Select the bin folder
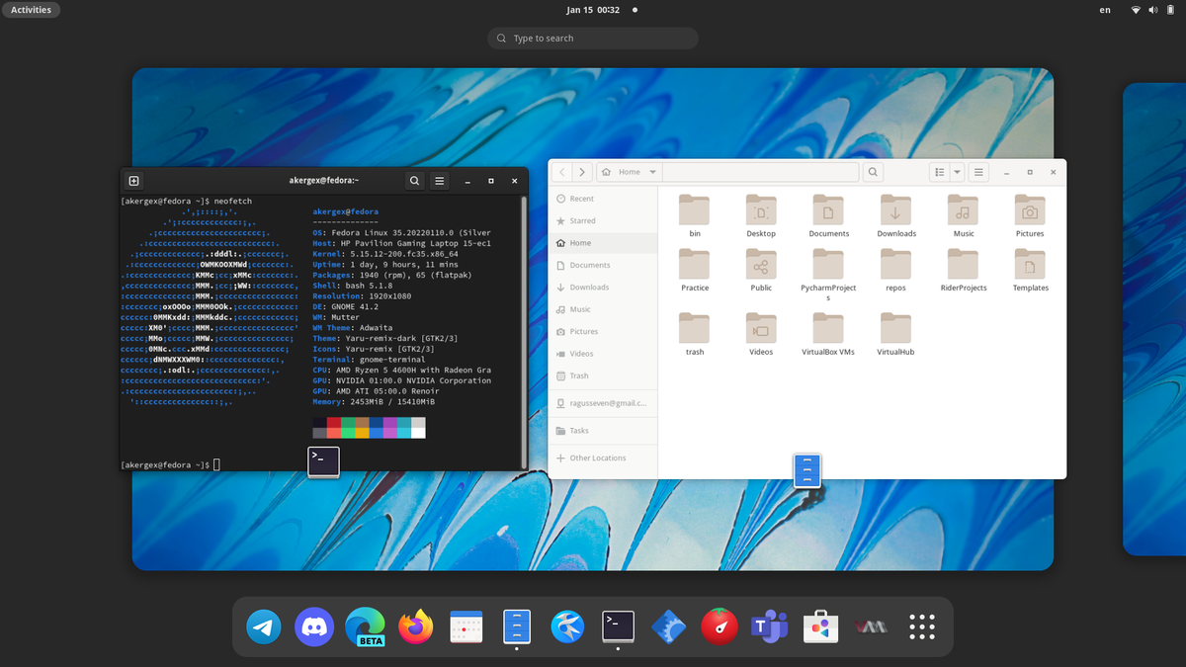Viewport: 1186px width, 667px height. pyautogui.click(x=695, y=215)
